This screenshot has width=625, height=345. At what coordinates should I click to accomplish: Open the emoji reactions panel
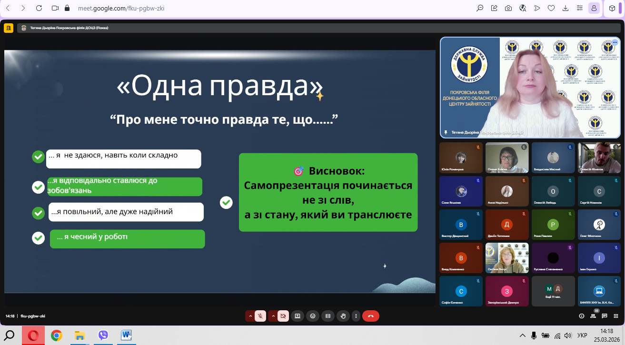(x=313, y=316)
